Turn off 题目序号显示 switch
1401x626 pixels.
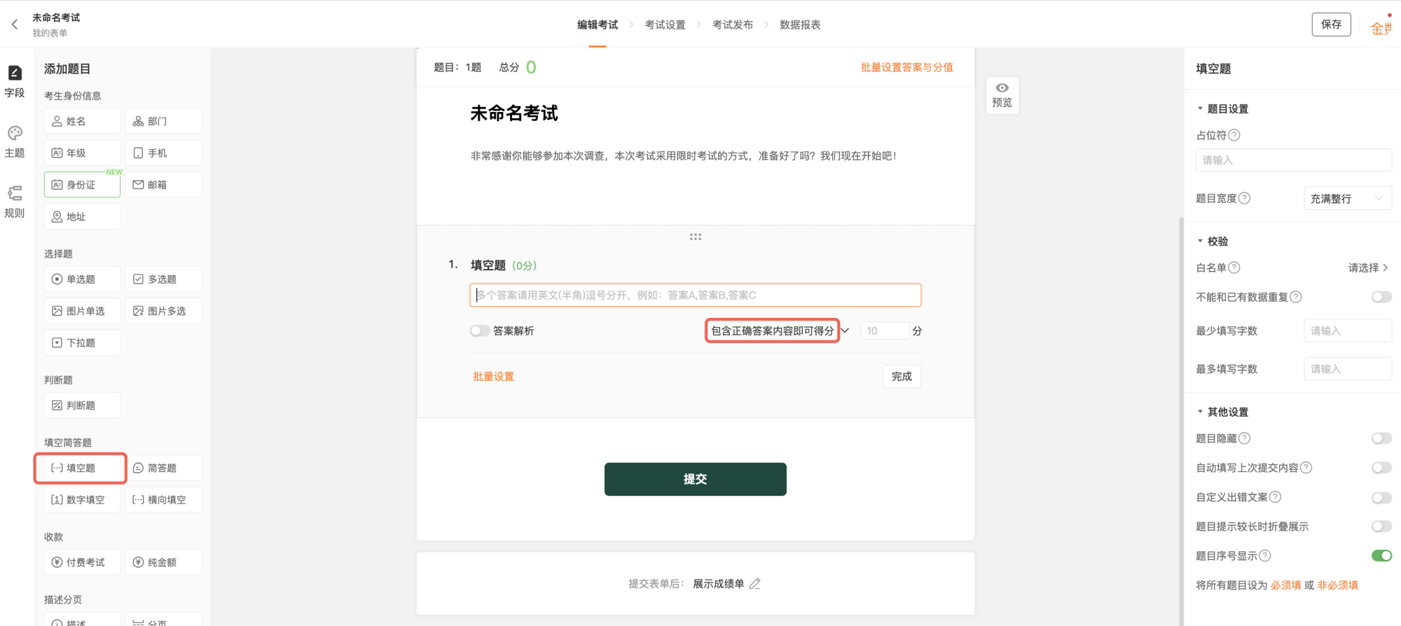(1381, 556)
